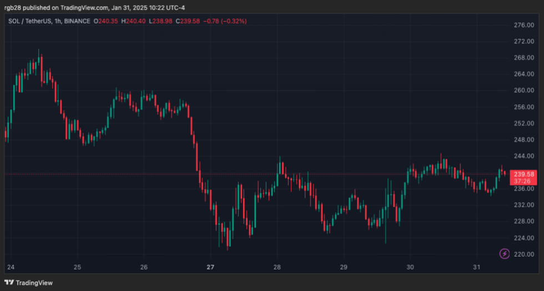Click the TradingView logo icon

pyautogui.click(x=9, y=283)
